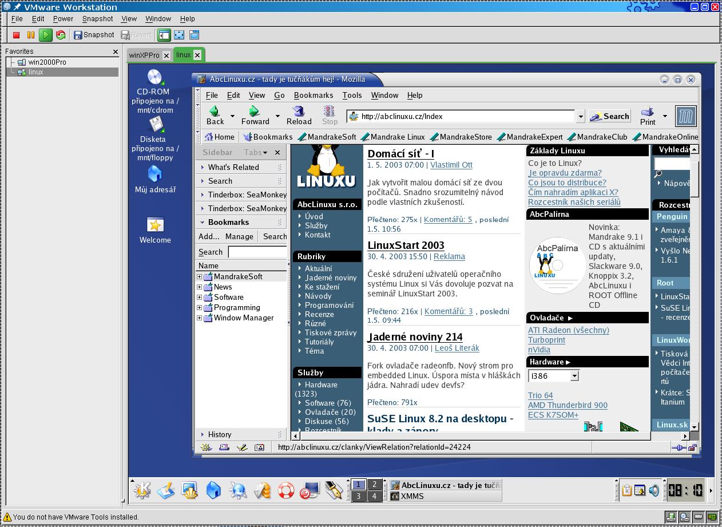Click the volume speaker tray icon
Image resolution: width=722 pixels, height=527 pixels.
coord(654,490)
